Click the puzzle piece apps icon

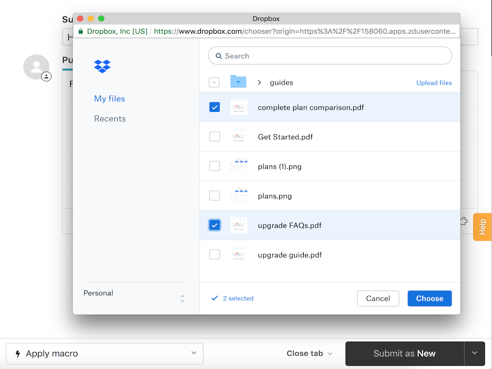pyautogui.click(x=464, y=221)
